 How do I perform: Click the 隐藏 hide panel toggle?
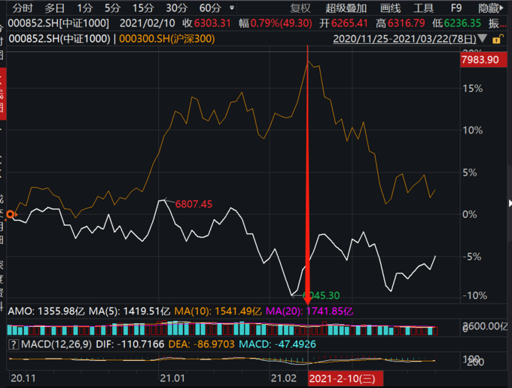pos(490,8)
